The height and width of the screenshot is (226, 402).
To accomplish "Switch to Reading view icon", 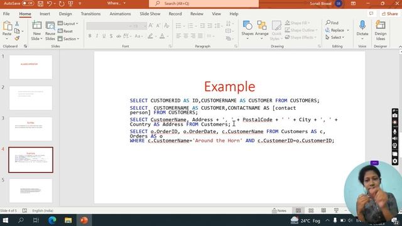I will [323, 210].
